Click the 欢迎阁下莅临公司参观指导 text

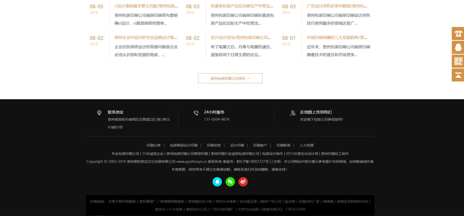click(x=322, y=119)
